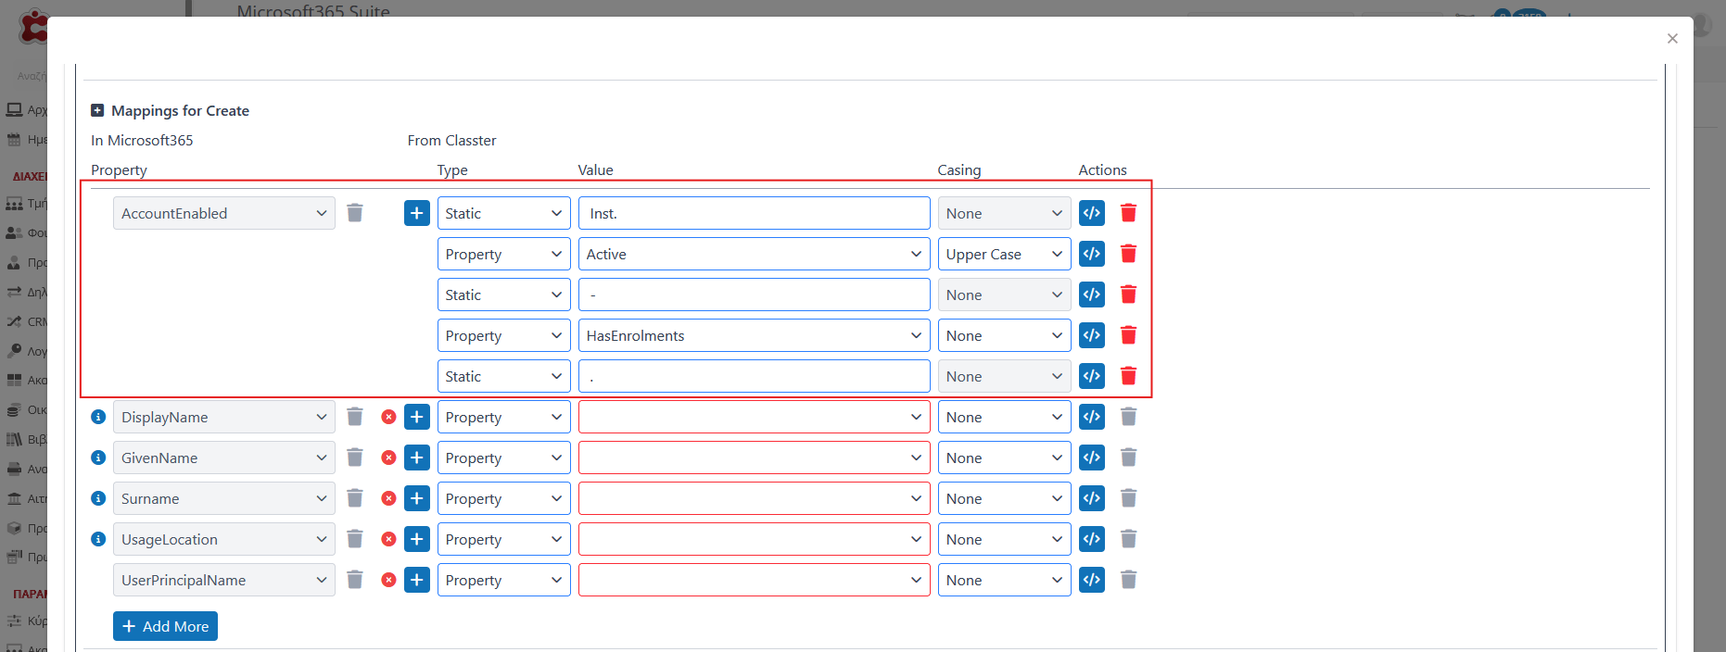
Task: Show info for the GivenName property
Action: coord(98,458)
